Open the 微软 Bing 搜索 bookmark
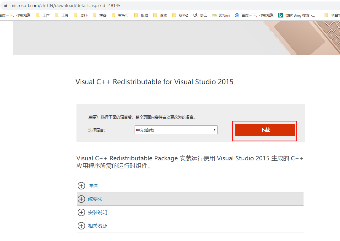This screenshot has height=241, width=340. (x=297, y=15)
